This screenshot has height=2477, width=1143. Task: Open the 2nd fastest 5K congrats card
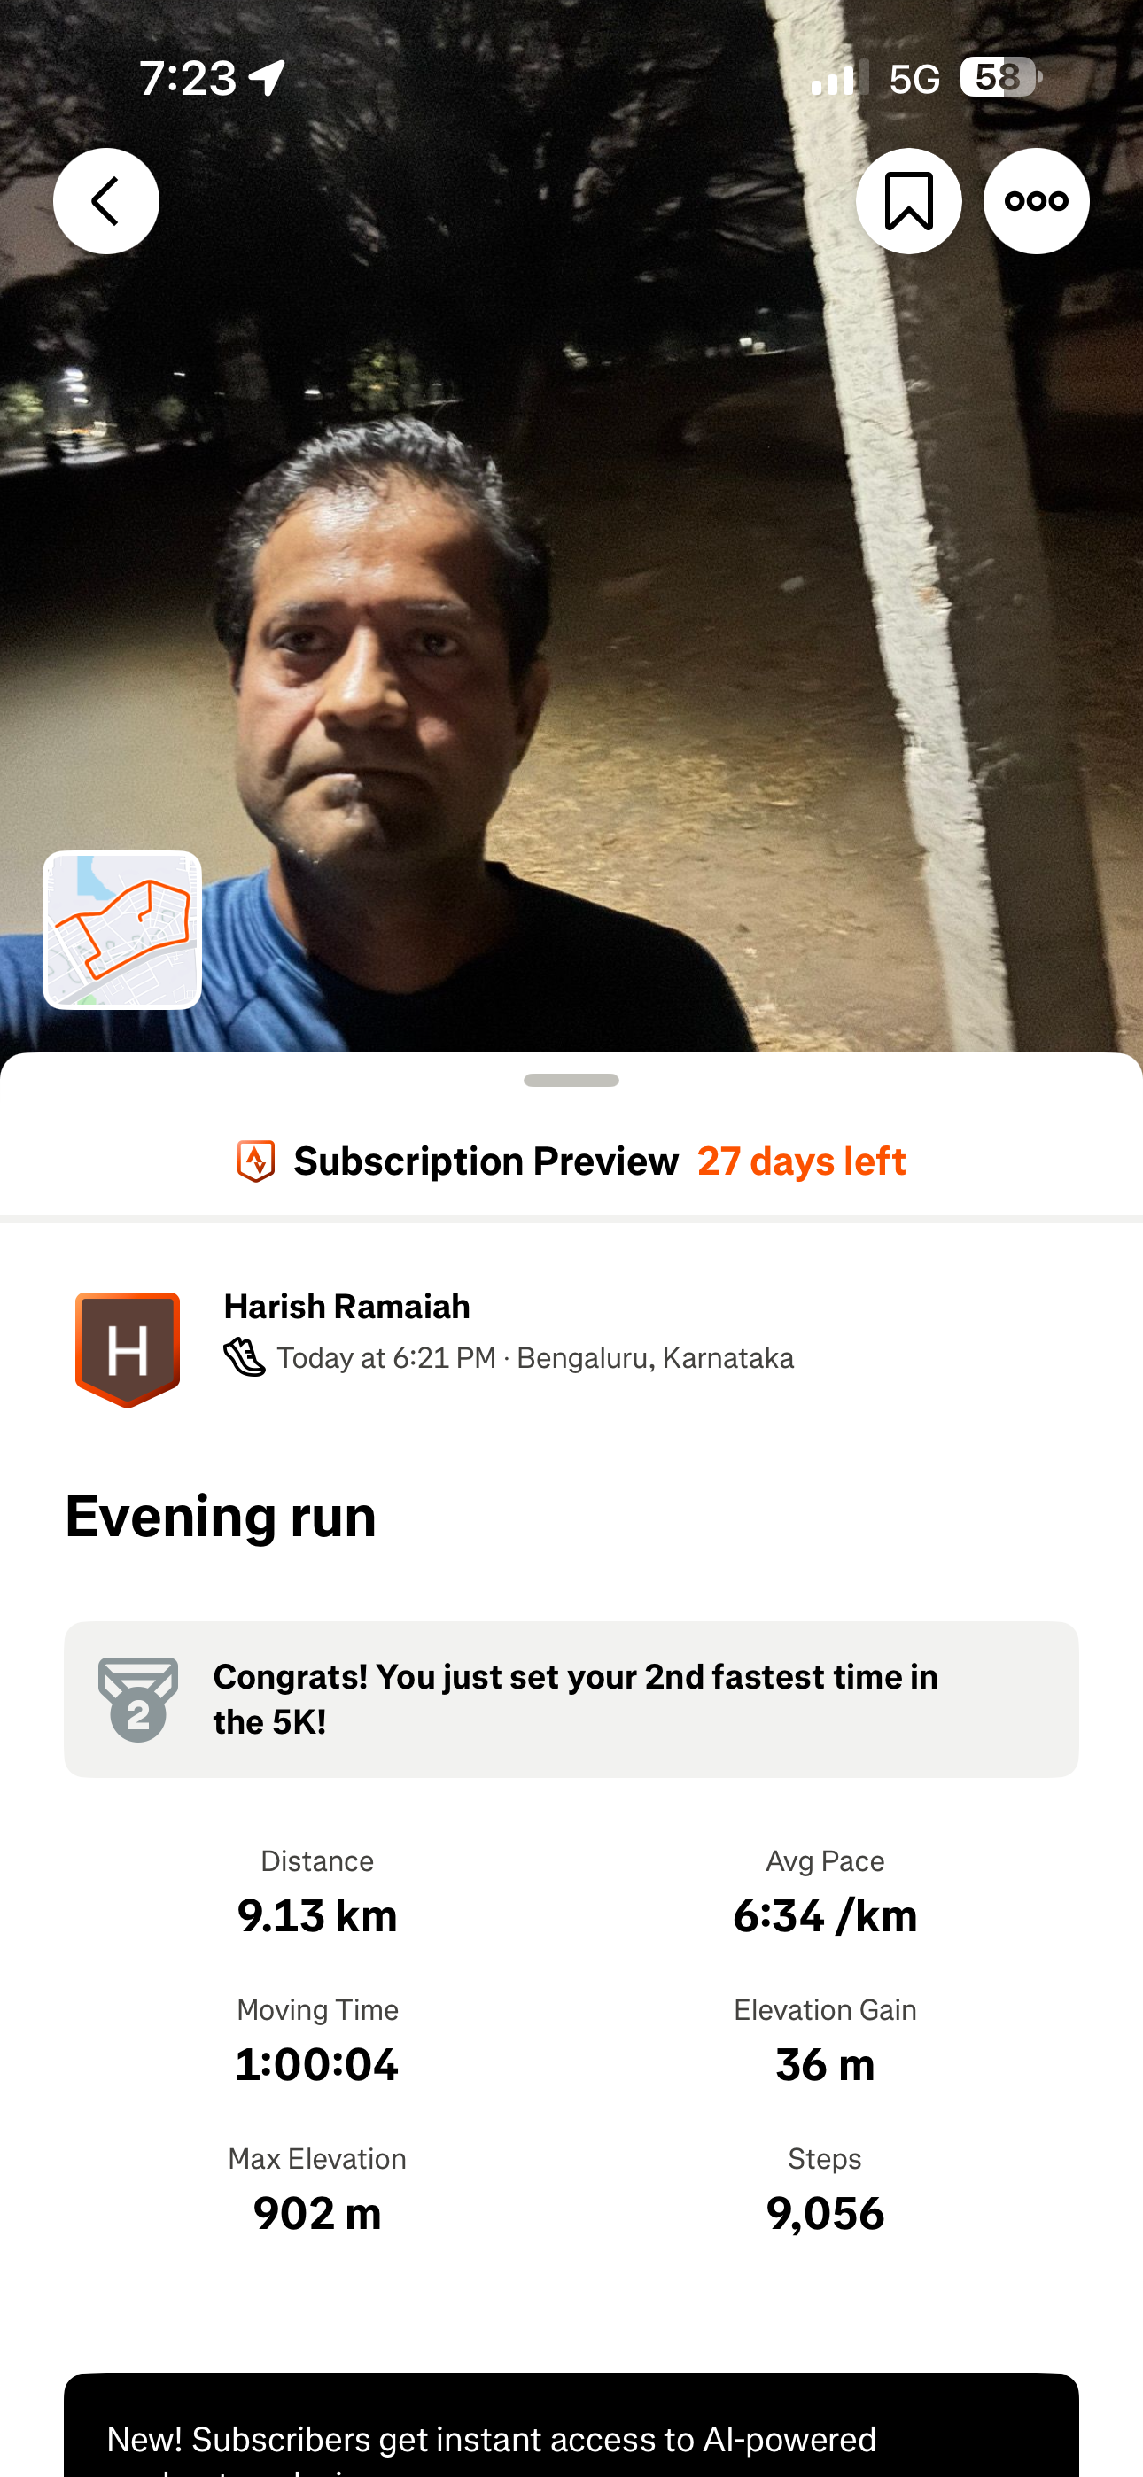(571, 1699)
